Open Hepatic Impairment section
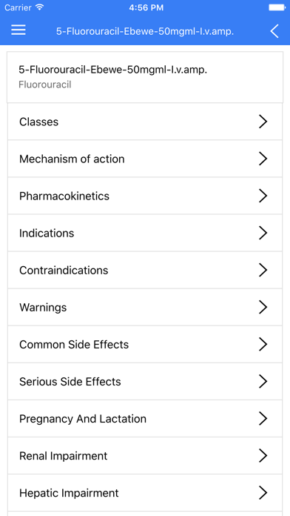The height and width of the screenshot is (516, 290). click(x=145, y=493)
